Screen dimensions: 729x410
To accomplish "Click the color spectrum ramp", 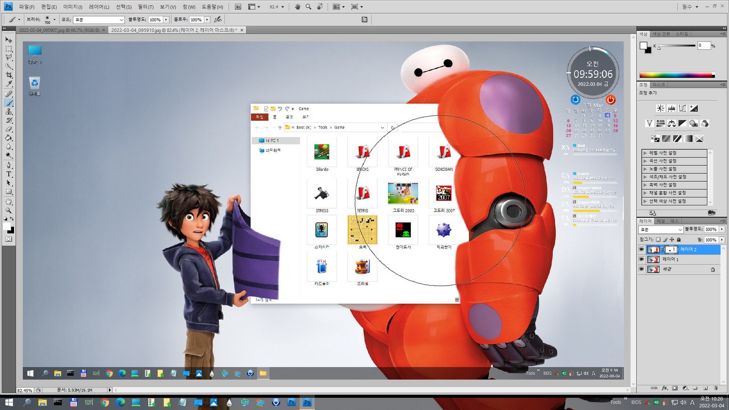I will [677, 75].
